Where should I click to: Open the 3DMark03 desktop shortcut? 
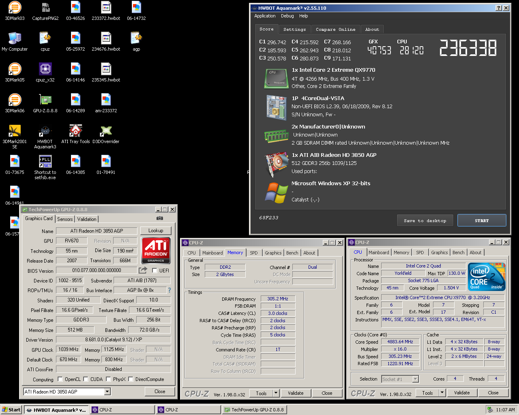tap(15, 11)
